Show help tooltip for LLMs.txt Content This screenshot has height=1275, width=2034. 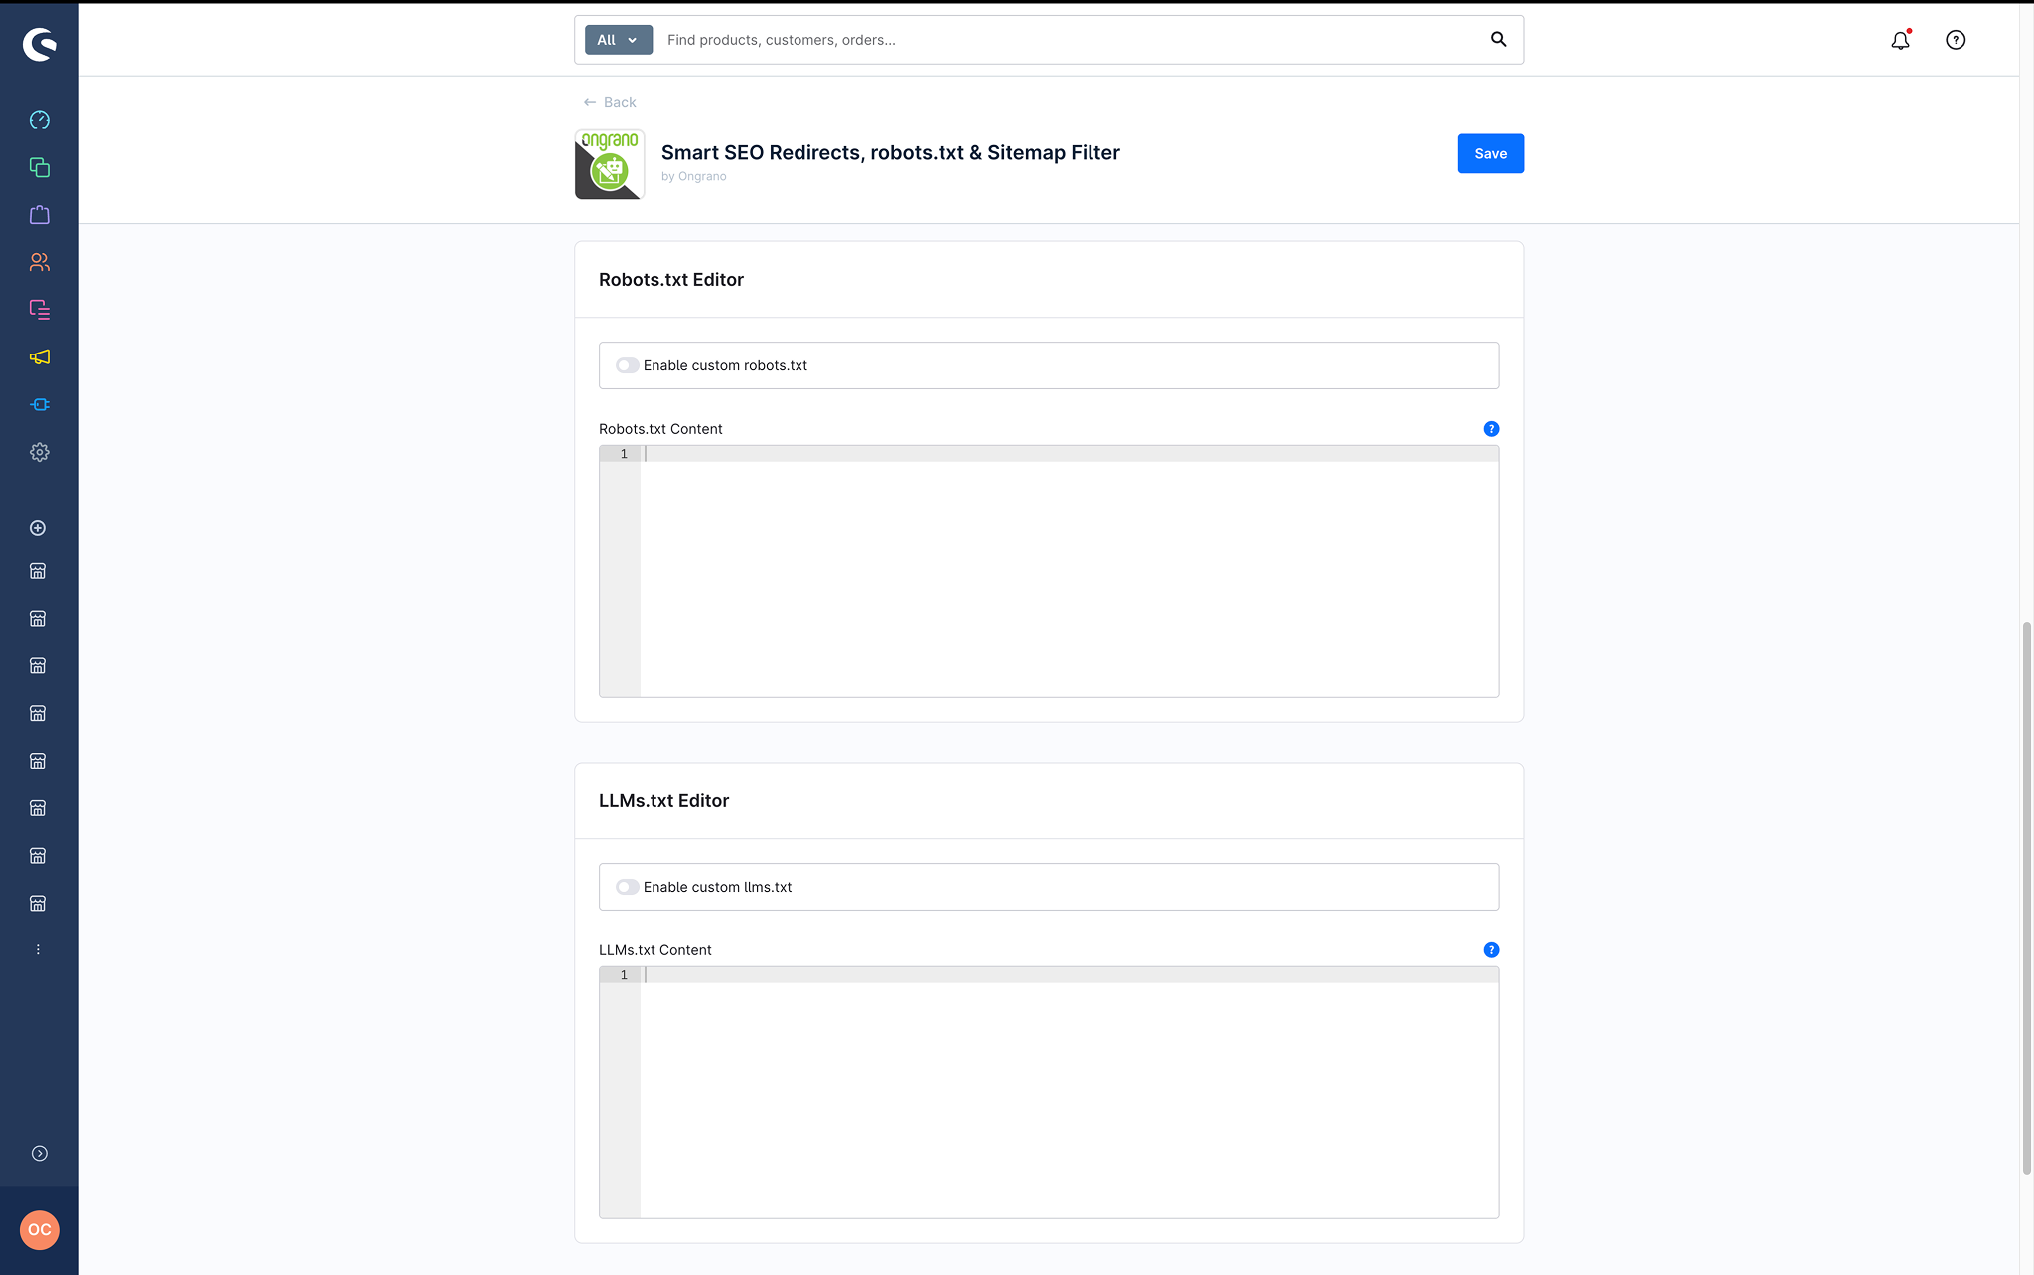pyautogui.click(x=1491, y=950)
